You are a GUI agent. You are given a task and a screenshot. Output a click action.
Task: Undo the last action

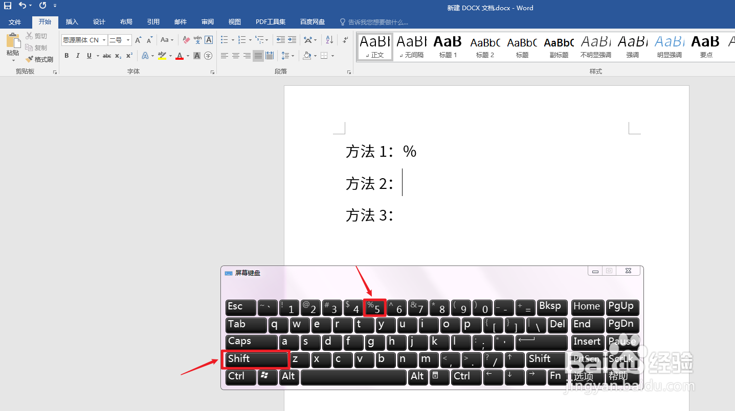pos(23,6)
